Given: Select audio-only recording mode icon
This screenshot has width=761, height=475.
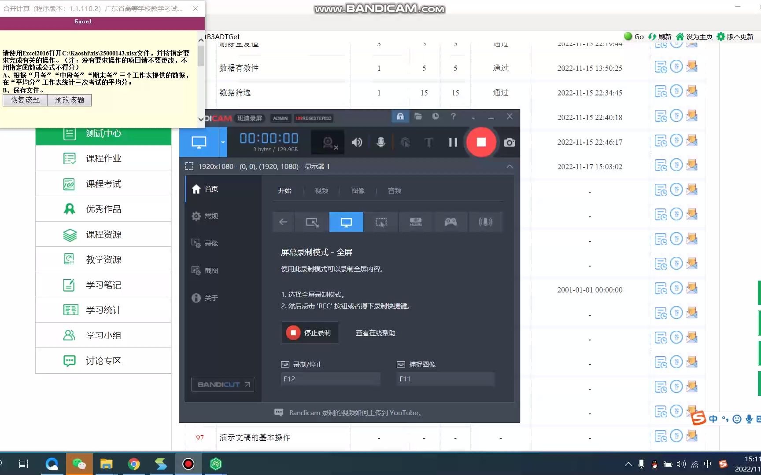Looking at the screenshot, I should pos(485,222).
